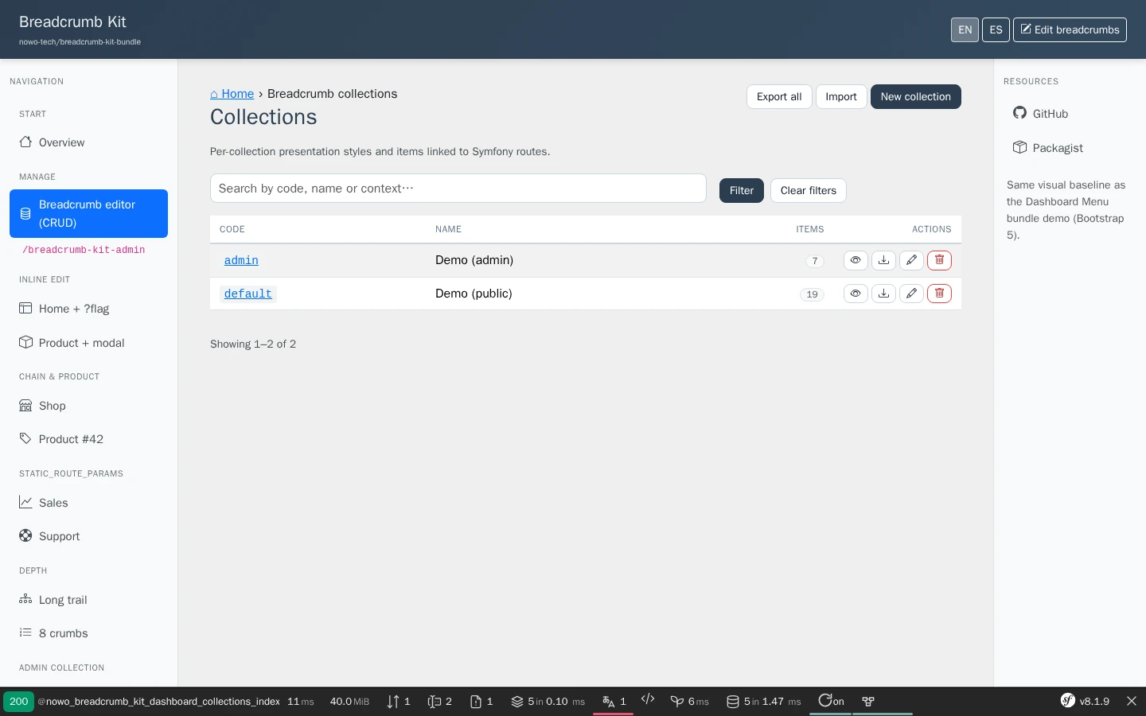Open the network blocks icon in toolbar
Viewport: 1146px width, 716px height.
click(868, 702)
